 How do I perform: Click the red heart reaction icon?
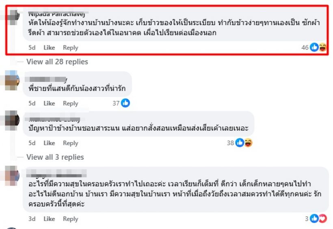[x=322, y=219]
